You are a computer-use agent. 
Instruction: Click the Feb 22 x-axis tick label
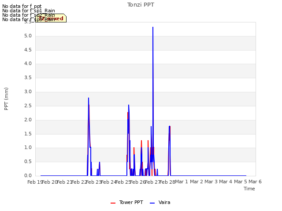[79, 182]
